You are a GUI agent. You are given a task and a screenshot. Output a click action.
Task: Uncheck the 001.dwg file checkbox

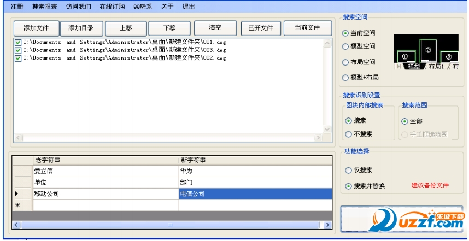[18, 43]
